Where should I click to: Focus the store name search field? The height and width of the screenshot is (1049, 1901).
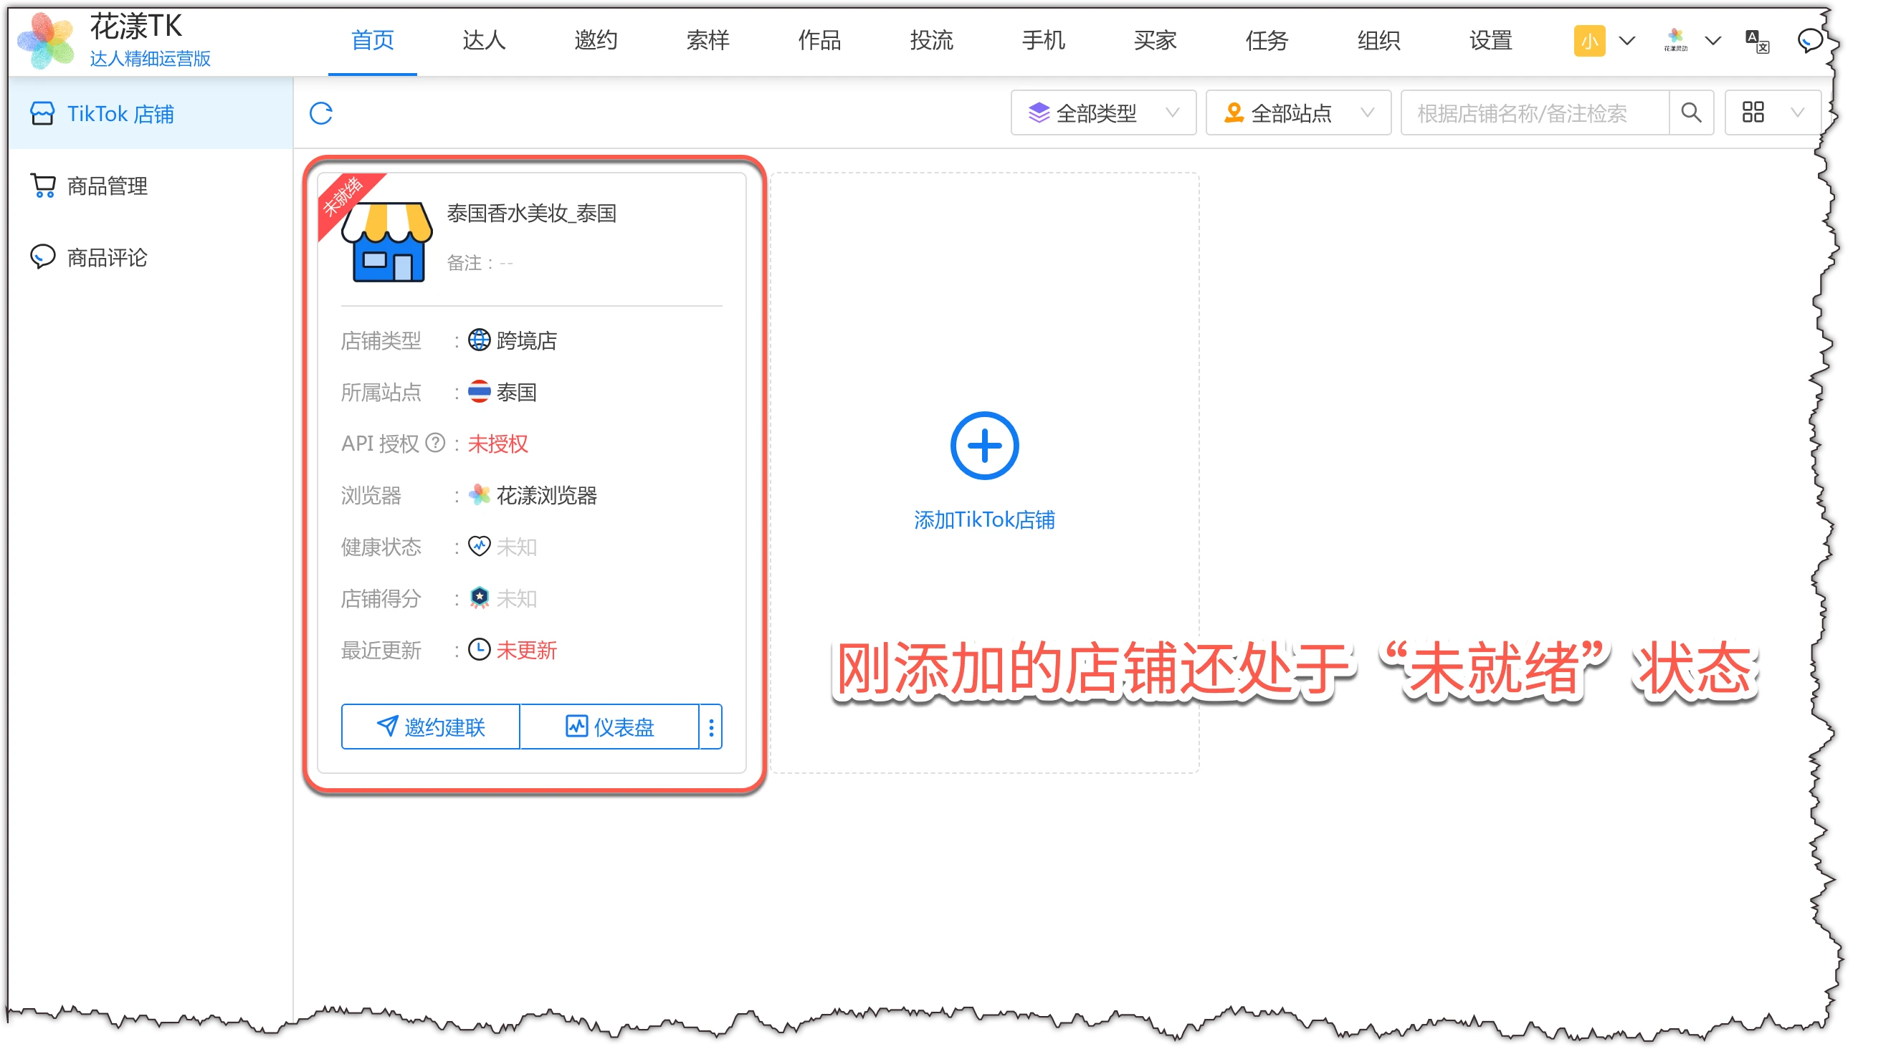[x=1534, y=113]
